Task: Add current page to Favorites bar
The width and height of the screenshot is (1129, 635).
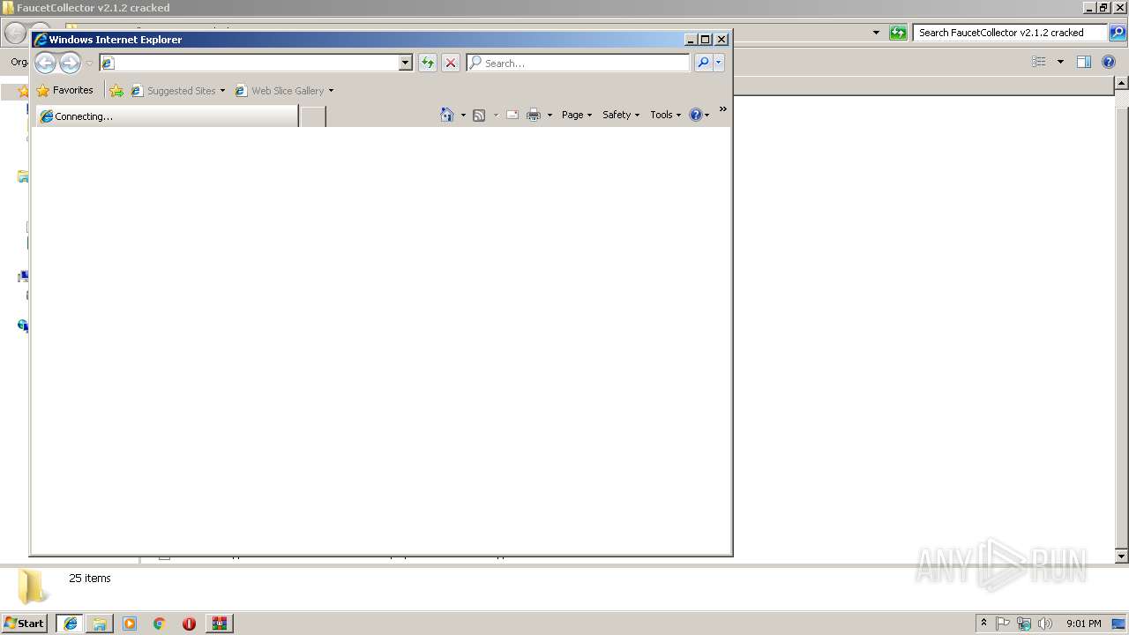Action: [116, 90]
